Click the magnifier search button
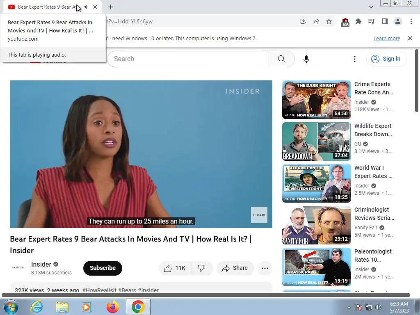 [x=281, y=59]
